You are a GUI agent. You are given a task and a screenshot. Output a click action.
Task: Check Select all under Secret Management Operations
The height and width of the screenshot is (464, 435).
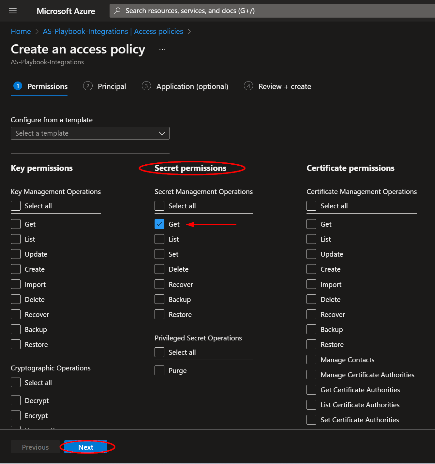159,206
